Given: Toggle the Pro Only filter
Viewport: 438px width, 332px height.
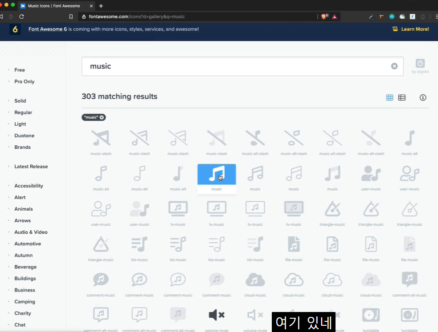Looking at the screenshot, I should click(25, 82).
